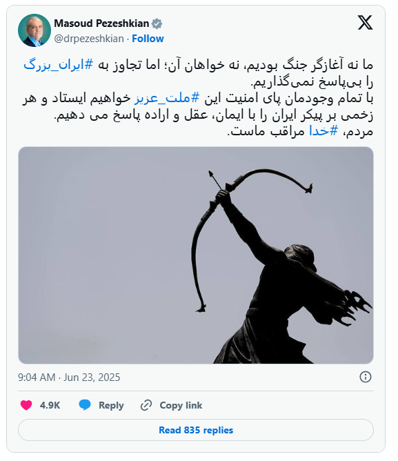View the archer statue image
The width and height of the screenshot is (398, 461).
196,255
